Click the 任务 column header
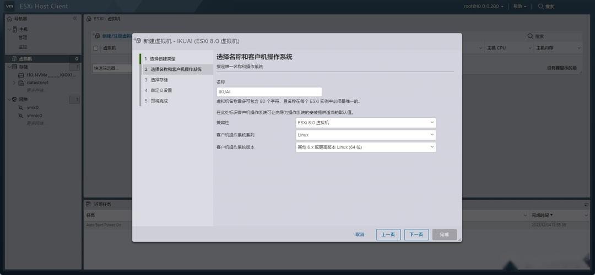Screen dimensions: 595x275 coord(90,215)
